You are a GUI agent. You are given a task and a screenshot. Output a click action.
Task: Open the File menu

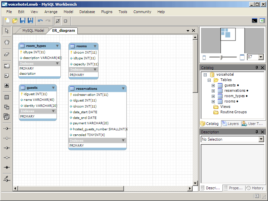point(9,12)
